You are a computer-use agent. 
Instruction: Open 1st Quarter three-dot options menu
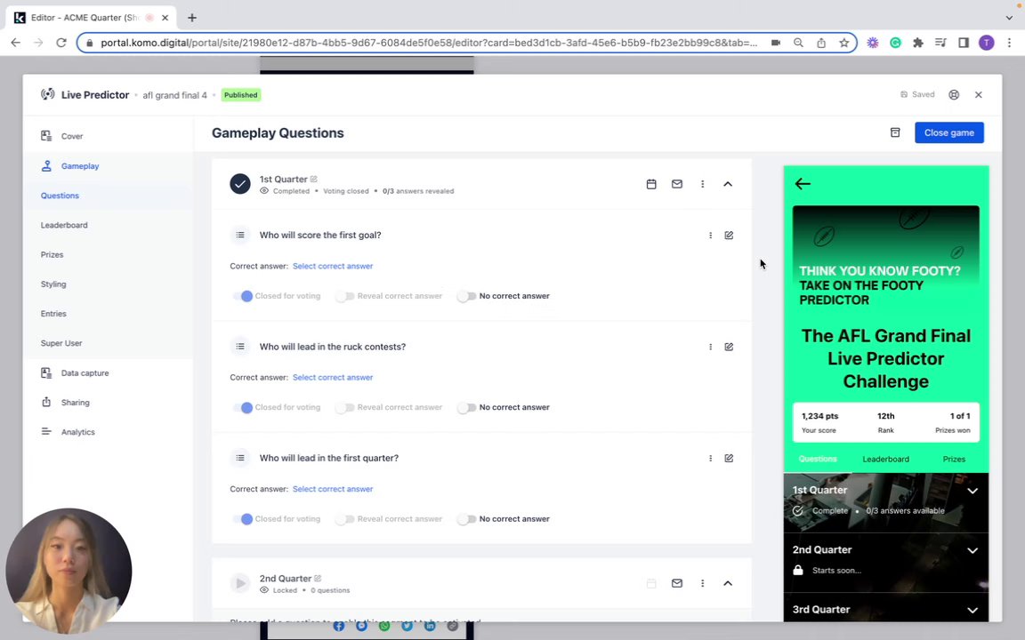point(702,184)
